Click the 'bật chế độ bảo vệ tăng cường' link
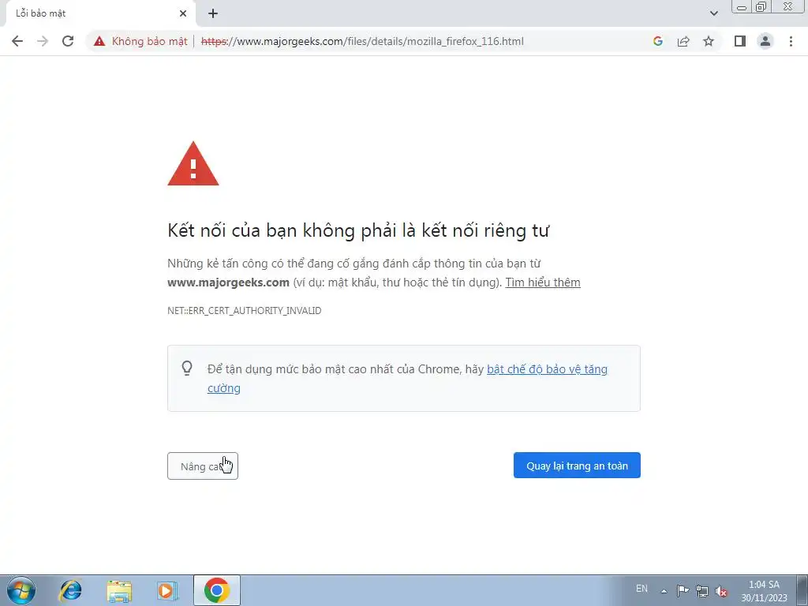Screen dimensions: 808x606 [x=407, y=378]
